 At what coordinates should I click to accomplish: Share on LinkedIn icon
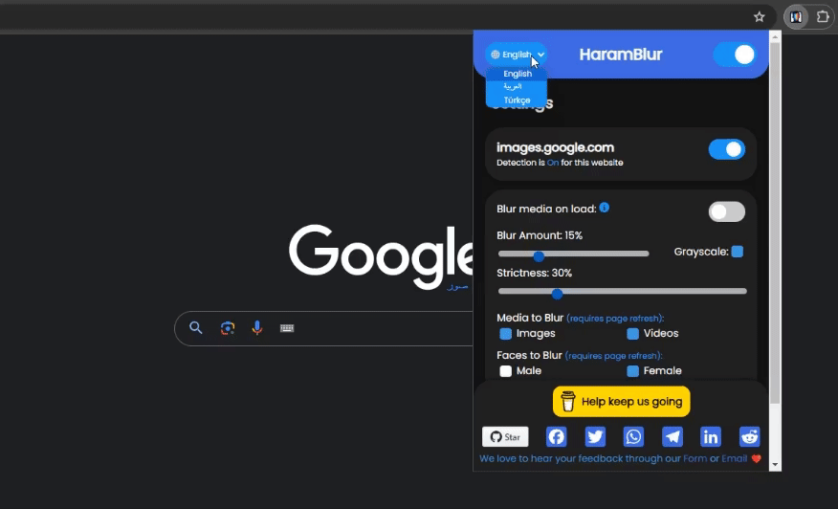tap(710, 437)
